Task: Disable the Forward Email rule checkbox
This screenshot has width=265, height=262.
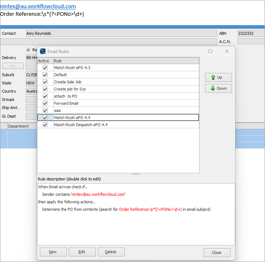Action: click(x=45, y=103)
